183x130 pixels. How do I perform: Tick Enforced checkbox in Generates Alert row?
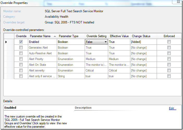(169, 47)
